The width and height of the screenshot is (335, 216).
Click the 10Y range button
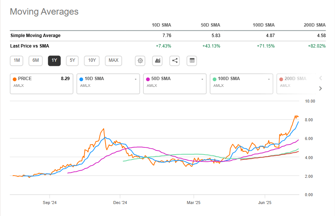[92, 61]
